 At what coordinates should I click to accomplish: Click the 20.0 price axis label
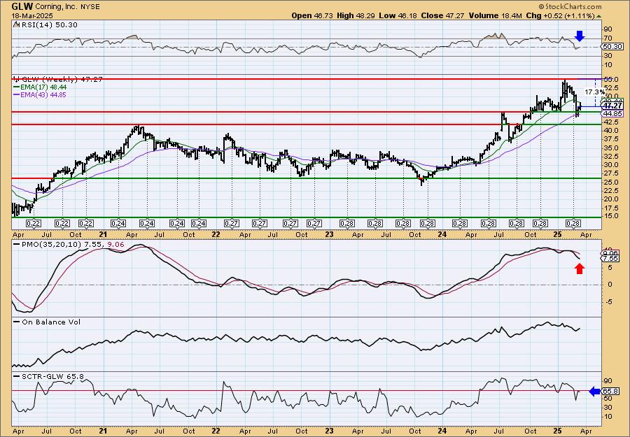[x=610, y=199]
